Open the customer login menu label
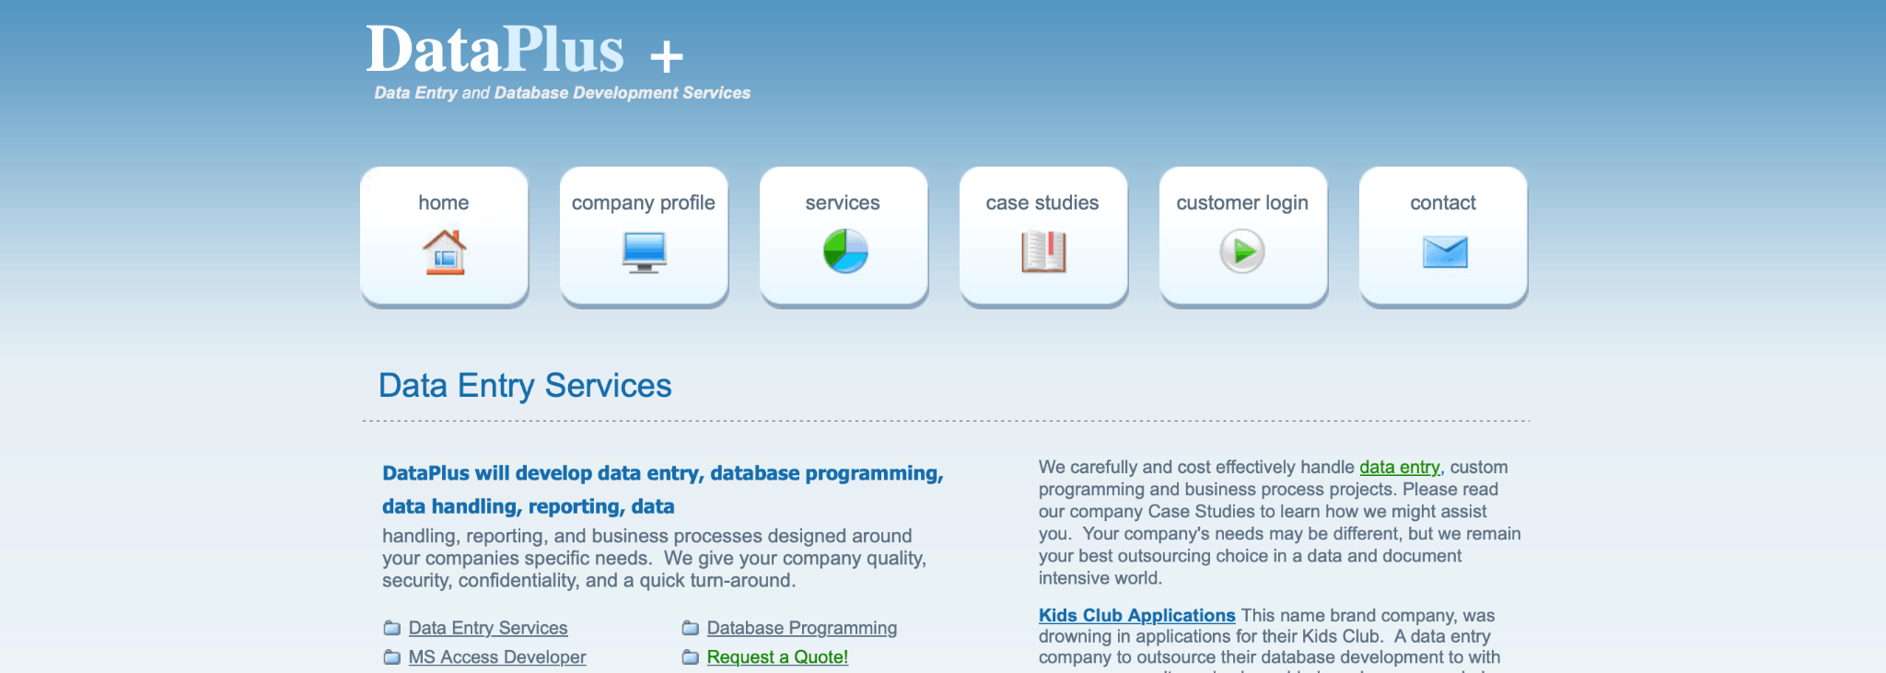1886x673 pixels. click(x=1242, y=203)
